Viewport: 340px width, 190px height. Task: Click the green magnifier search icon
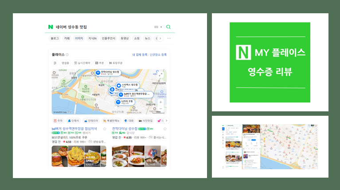tap(168, 27)
